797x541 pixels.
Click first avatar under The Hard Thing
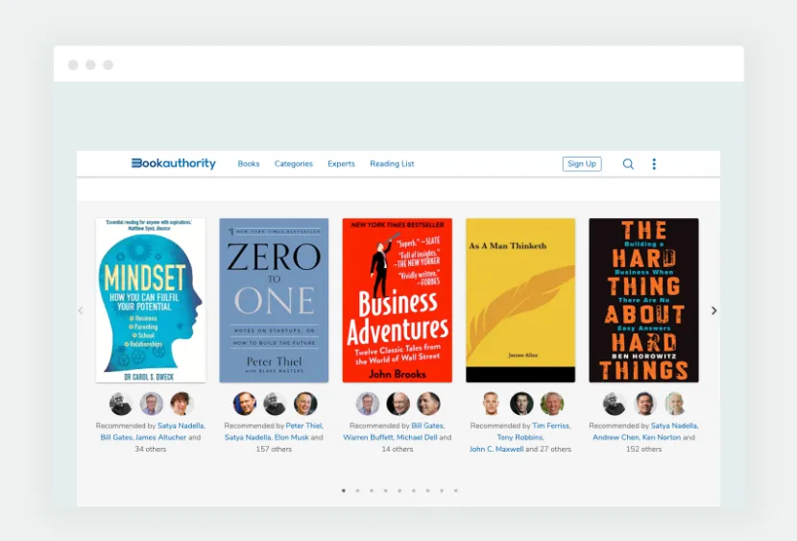pyautogui.click(x=615, y=404)
